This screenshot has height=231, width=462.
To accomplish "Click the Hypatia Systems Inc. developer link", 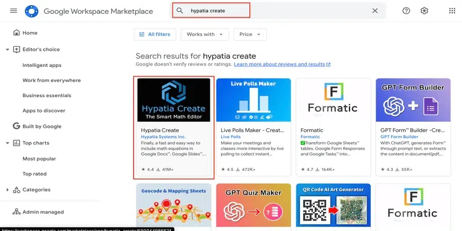I will coord(163,137).
